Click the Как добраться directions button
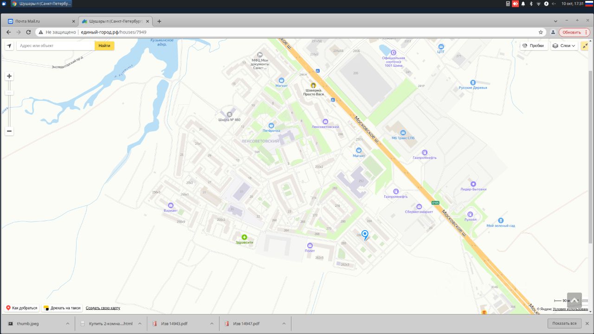594x334 pixels. pos(22,308)
